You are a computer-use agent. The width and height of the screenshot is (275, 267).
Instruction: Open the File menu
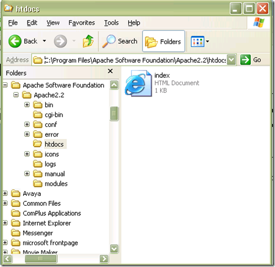coord(13,23)
